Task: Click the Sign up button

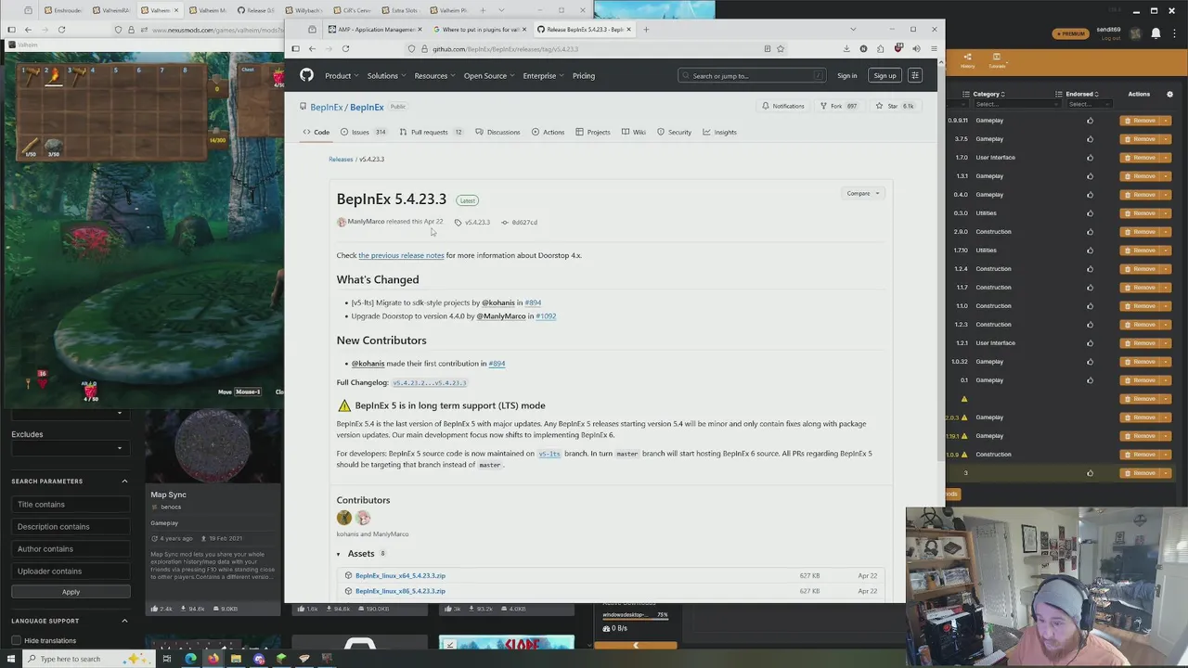Action: pyautogui.click(x=885, y=76)
